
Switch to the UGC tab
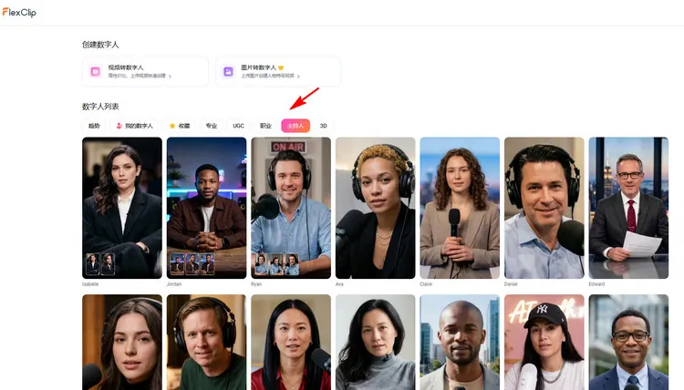(x=238, y=126)
